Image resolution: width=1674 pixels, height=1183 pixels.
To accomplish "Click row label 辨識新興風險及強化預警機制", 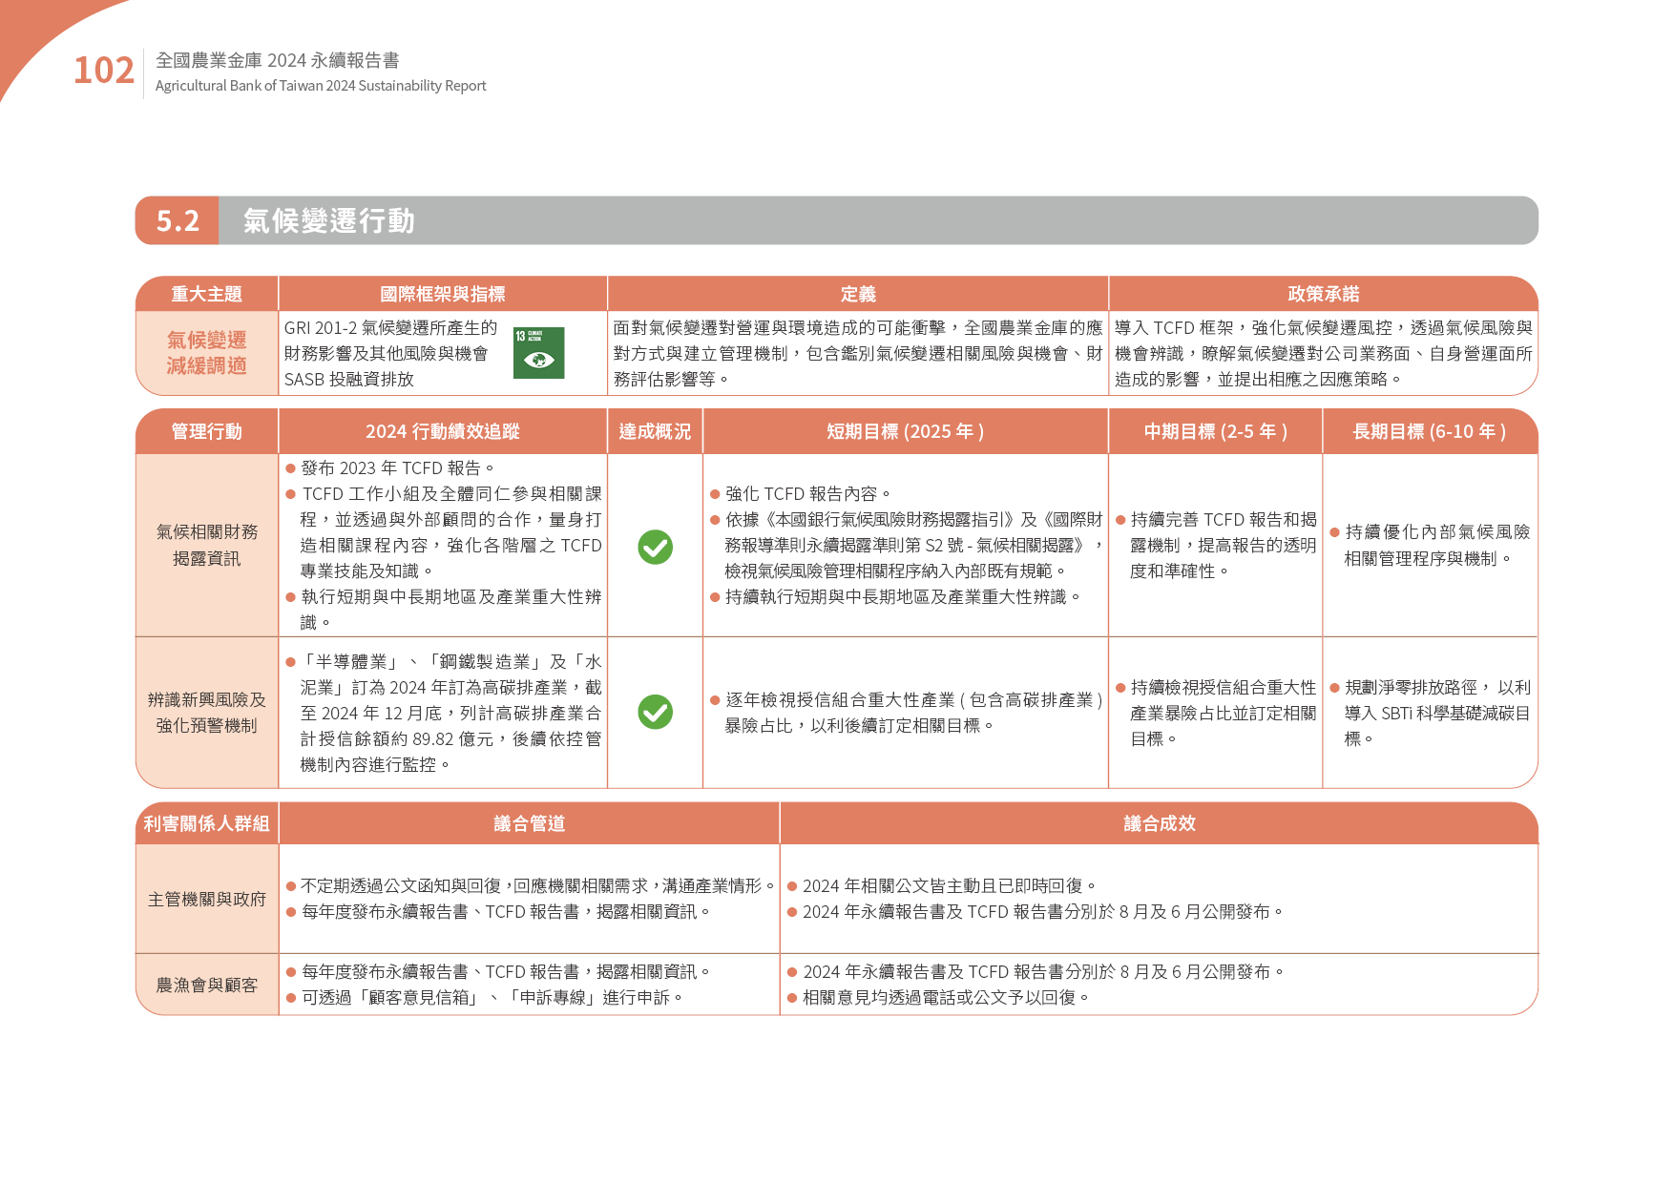I will (x=206, y=713).
